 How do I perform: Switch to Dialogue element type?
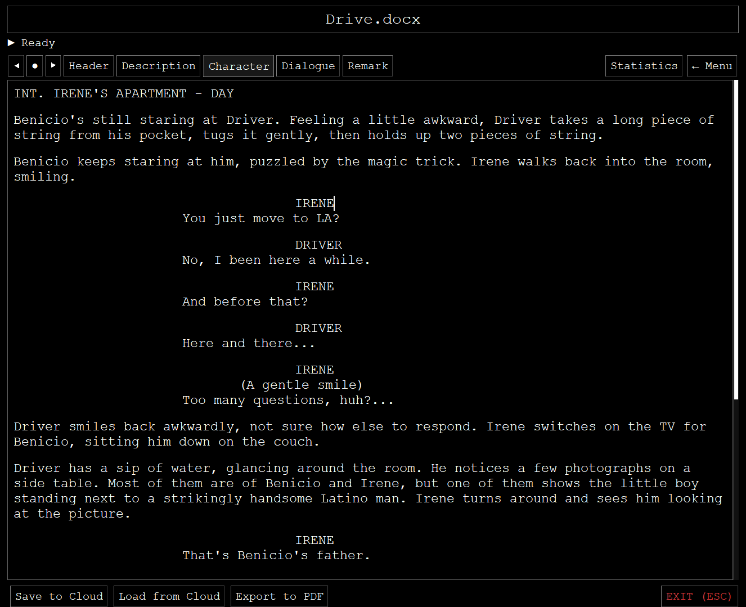point(308,66)
